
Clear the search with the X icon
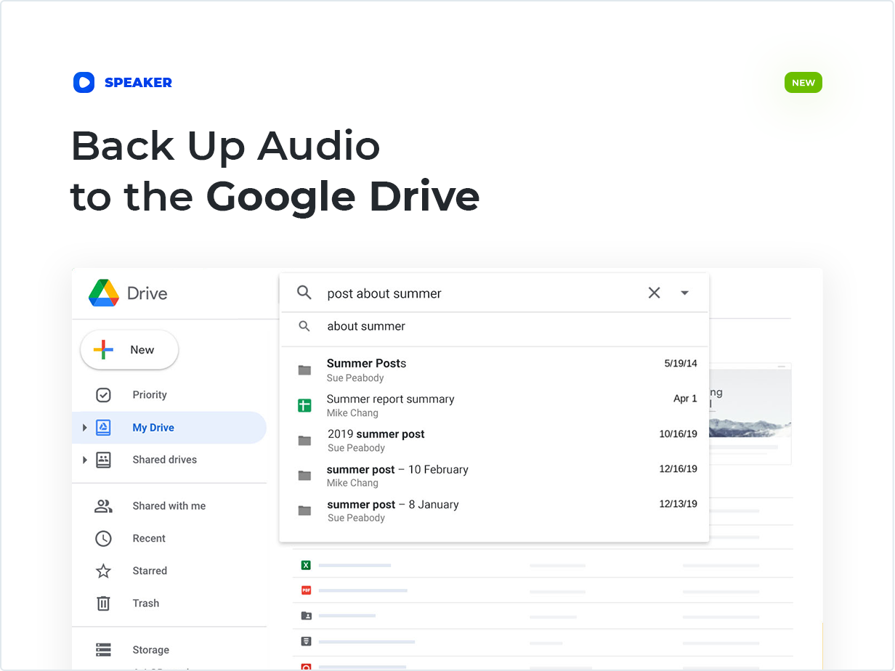tap(654, 293)
